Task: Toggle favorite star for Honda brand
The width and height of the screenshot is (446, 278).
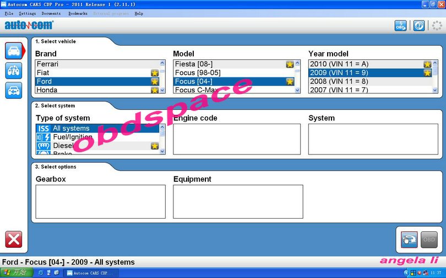Action: [155, 90]
